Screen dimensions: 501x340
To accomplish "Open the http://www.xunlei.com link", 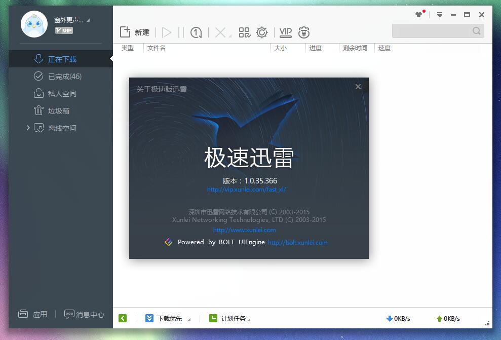I will click(x=245, y=230).
